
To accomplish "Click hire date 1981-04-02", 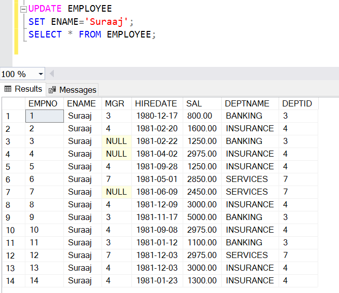I will (x=157, y=154).
